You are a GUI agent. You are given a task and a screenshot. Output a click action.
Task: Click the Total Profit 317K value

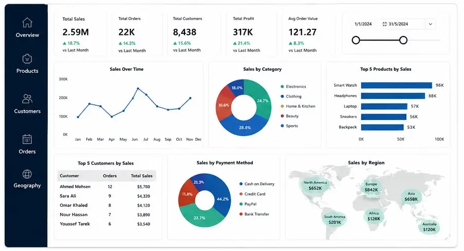(243, 32)
